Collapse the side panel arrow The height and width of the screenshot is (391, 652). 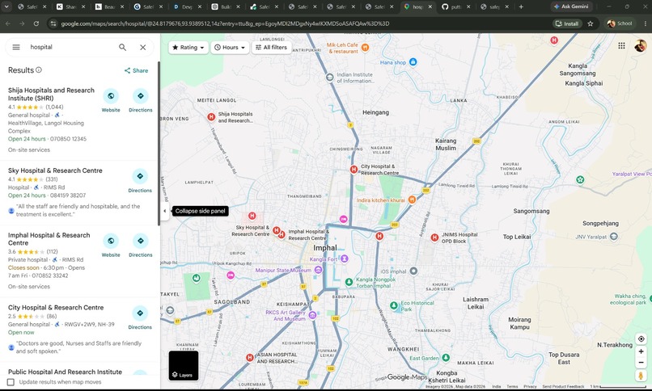click(x=165, y=211)
